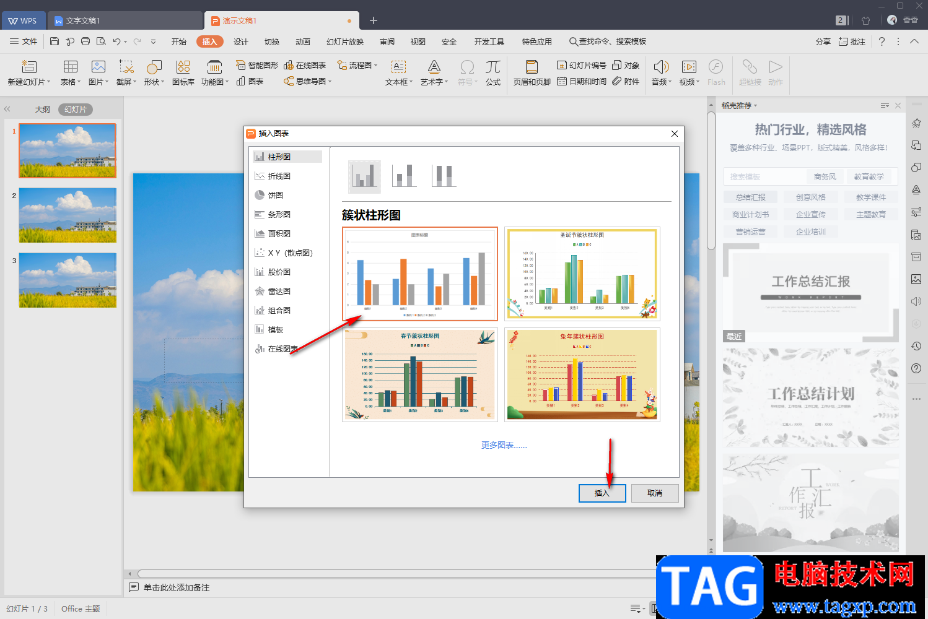Click the undo icon
Viewport: 928px width, 619px height.
[116, 41]
